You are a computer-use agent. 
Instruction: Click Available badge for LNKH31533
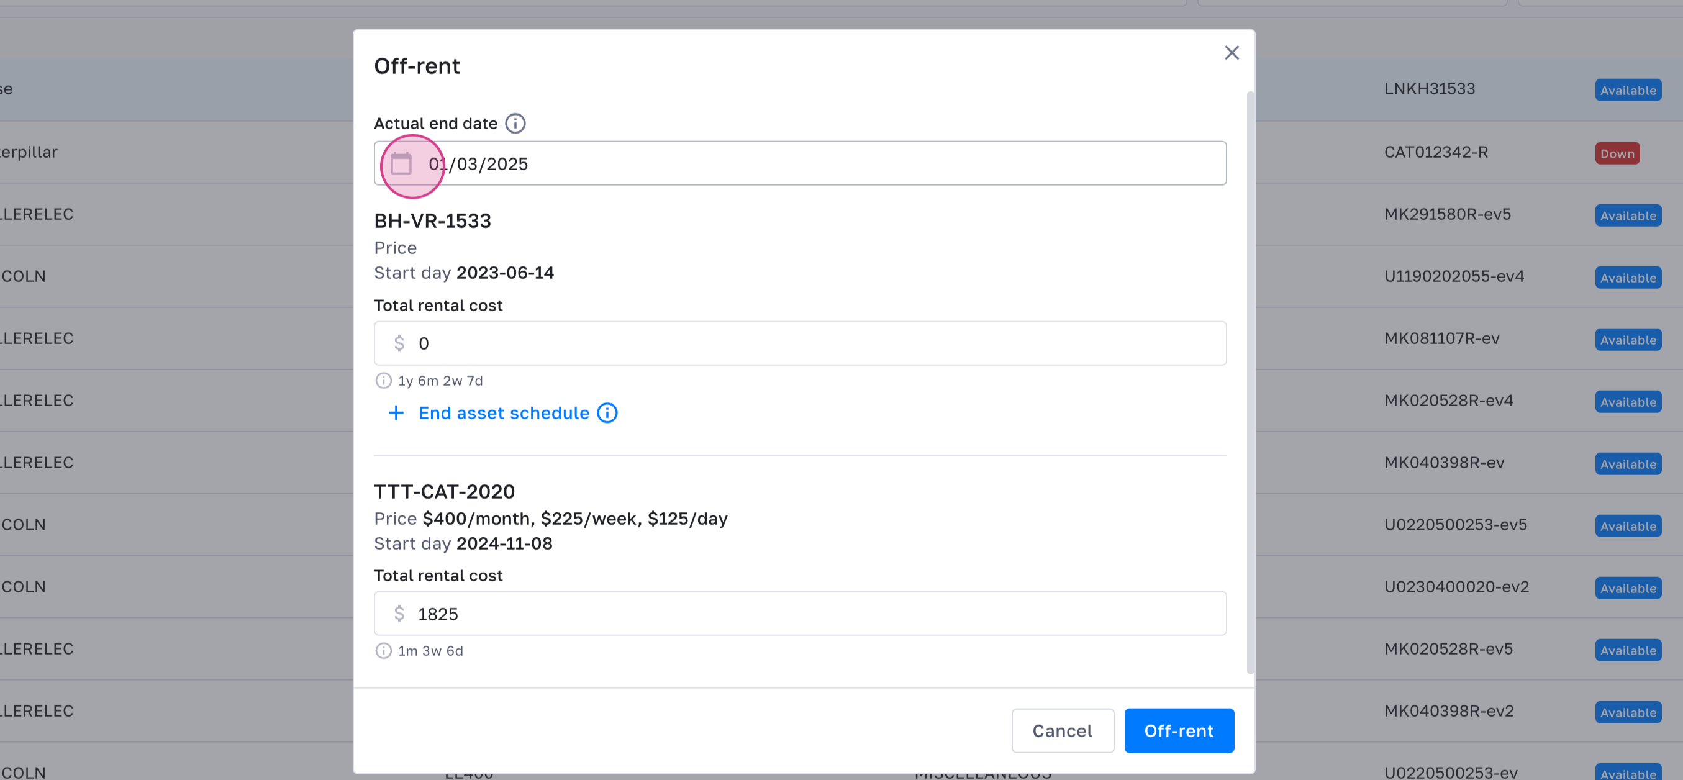click(x=1628, y=90)
